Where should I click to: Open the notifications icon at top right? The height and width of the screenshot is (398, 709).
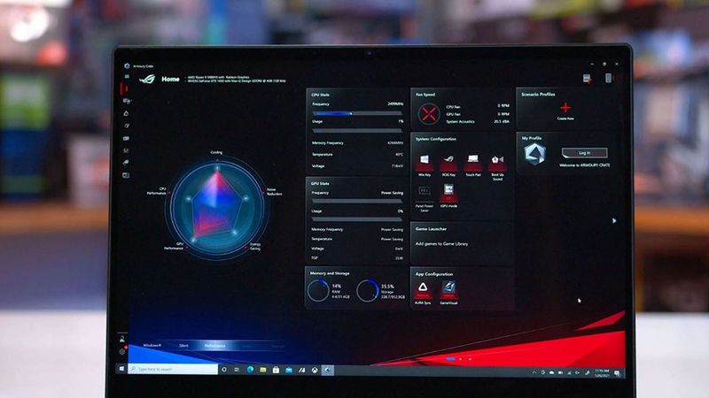pyautogui.click(x=587, y=79)
